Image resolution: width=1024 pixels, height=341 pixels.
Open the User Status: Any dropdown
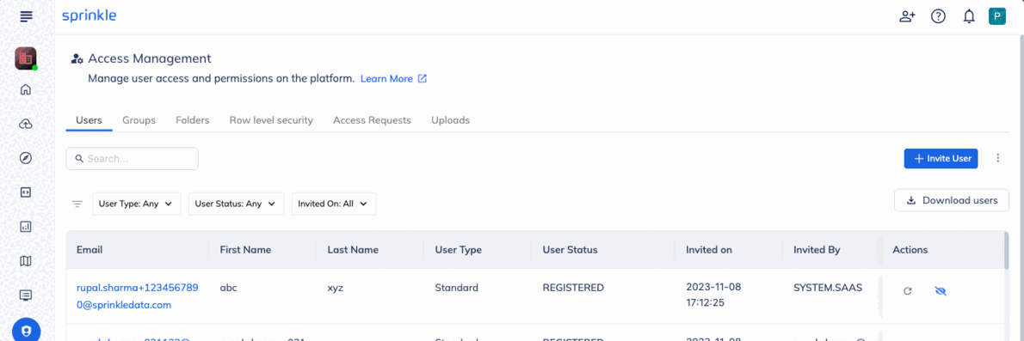(x=237, y=204)
